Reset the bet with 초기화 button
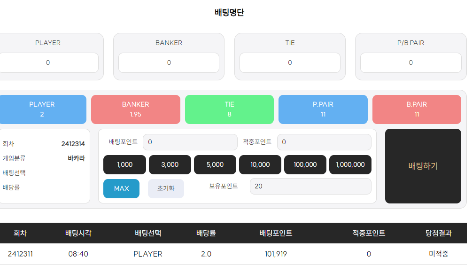This screenshot has height=265, width=472. pos(166,188)
